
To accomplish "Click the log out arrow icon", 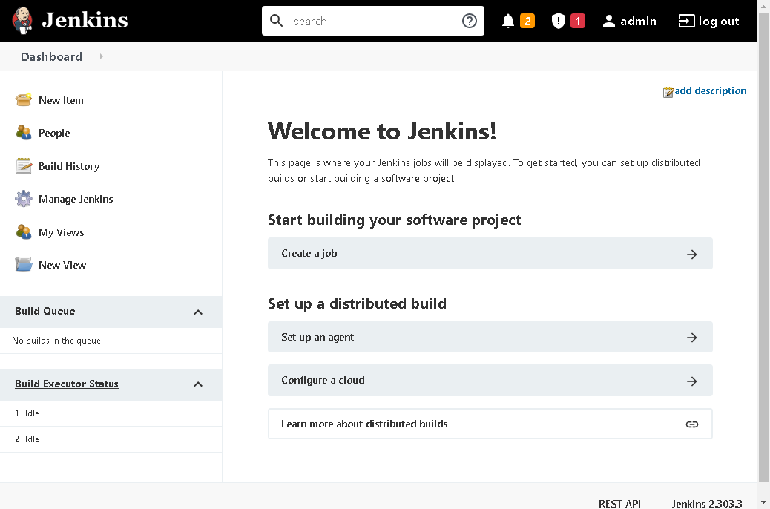I will (686, 21).
